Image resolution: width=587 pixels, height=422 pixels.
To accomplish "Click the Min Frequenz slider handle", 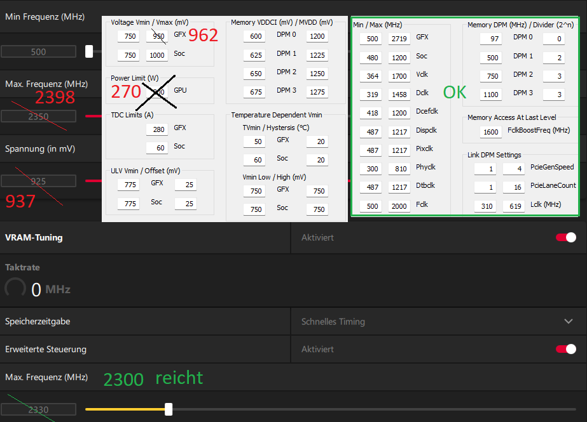I will [x=89, y=51].
